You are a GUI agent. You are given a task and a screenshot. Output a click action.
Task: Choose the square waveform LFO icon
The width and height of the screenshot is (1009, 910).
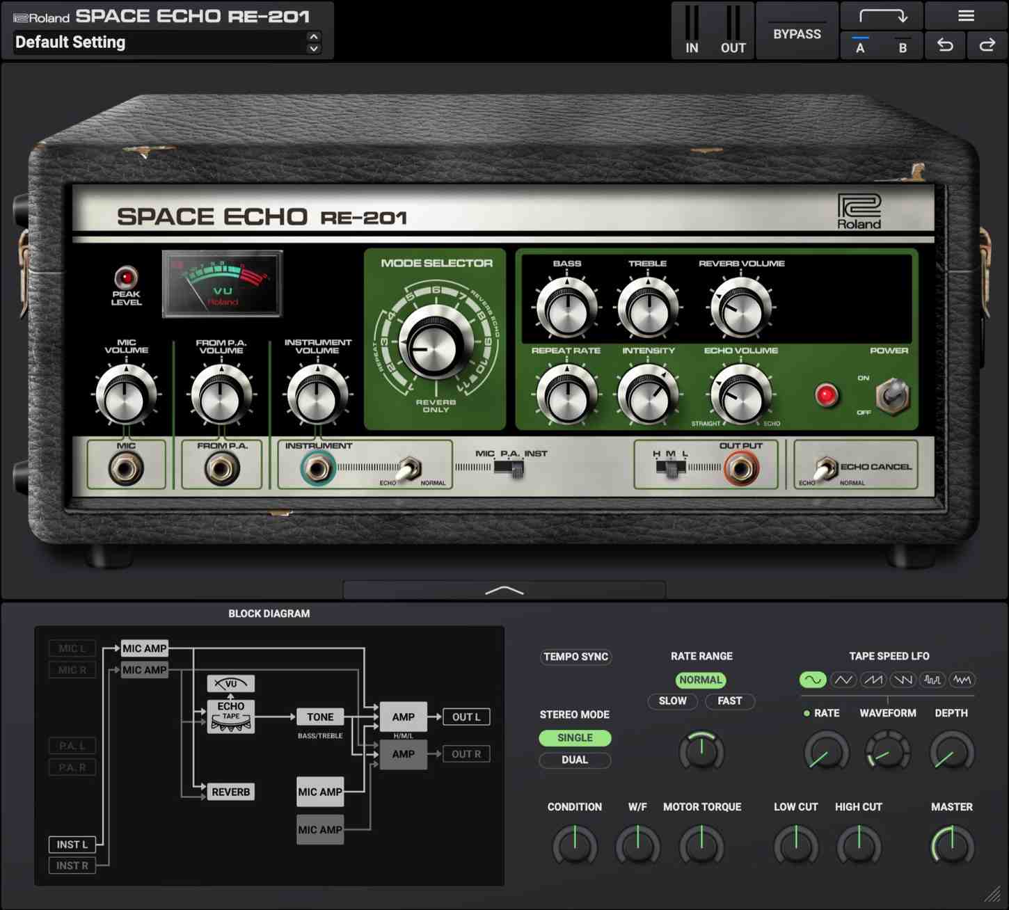click(x=932, y=680)
